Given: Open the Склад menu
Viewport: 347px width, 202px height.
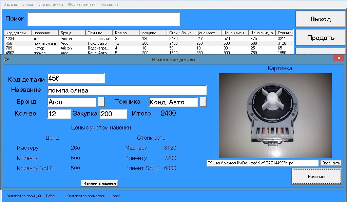Looking at the screenshot, I should click(x=27, y=4).
